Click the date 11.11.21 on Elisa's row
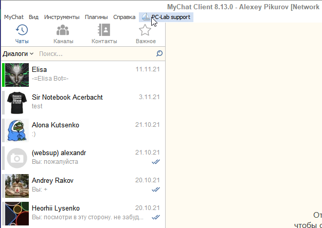Viewport: 322px width, 228px height. tap(148, 69)
